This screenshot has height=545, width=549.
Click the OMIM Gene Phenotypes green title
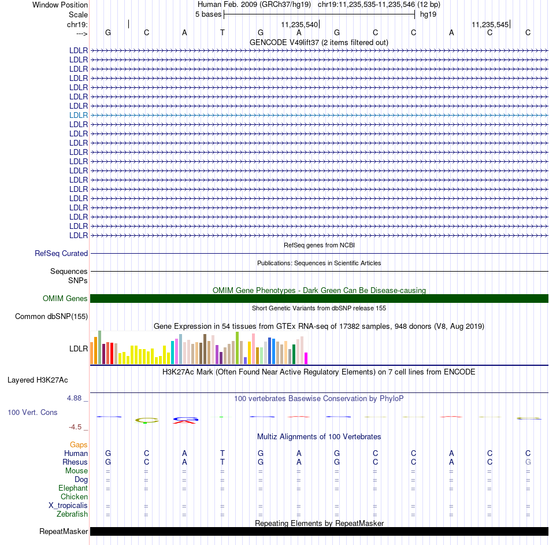point(319,290)
